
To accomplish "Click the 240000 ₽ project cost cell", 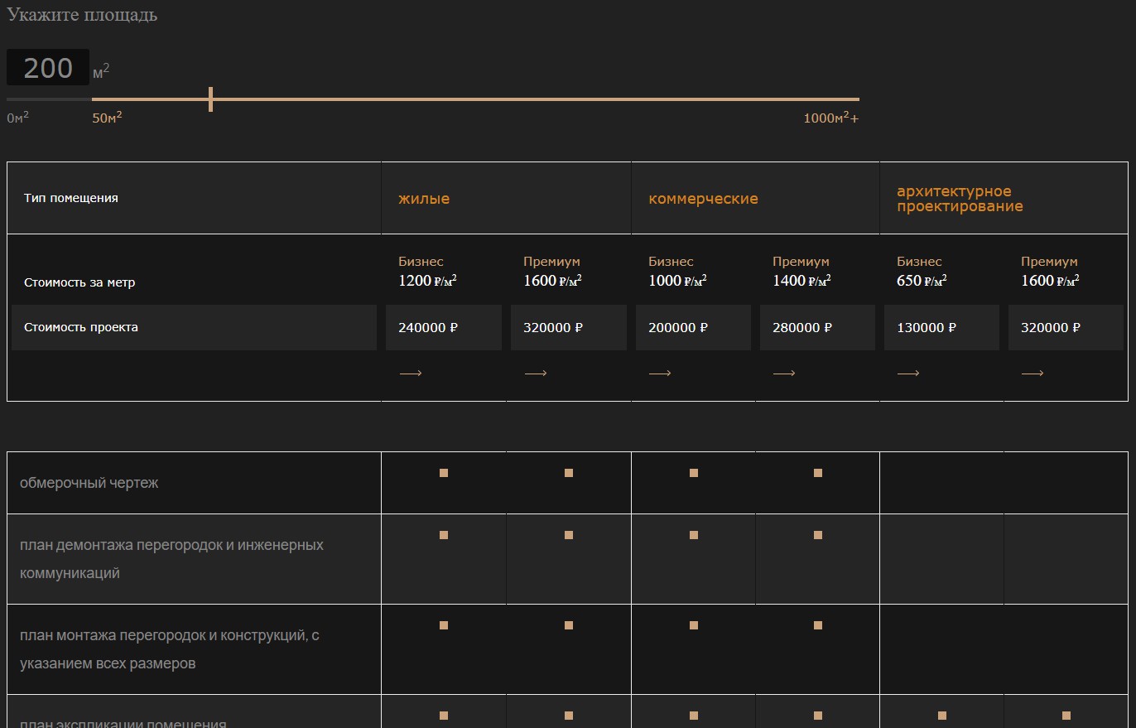I will pyautogui.click(x=444, y=327).
